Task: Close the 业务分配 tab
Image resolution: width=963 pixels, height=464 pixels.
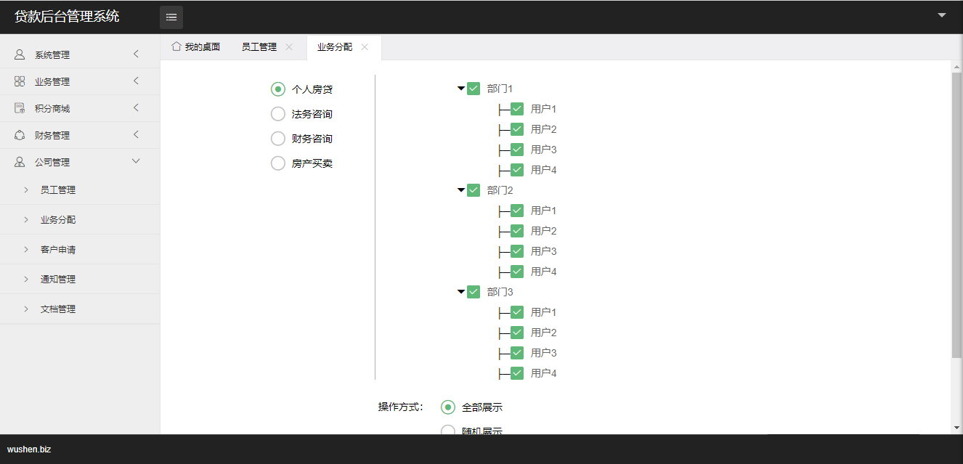Action: (365, 47)
